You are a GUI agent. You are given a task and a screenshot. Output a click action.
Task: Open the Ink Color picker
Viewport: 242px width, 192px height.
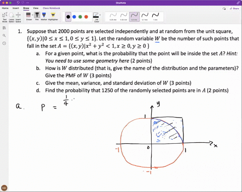96,17
